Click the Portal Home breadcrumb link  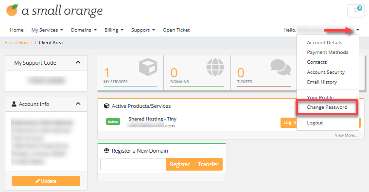tap(18, 43)
